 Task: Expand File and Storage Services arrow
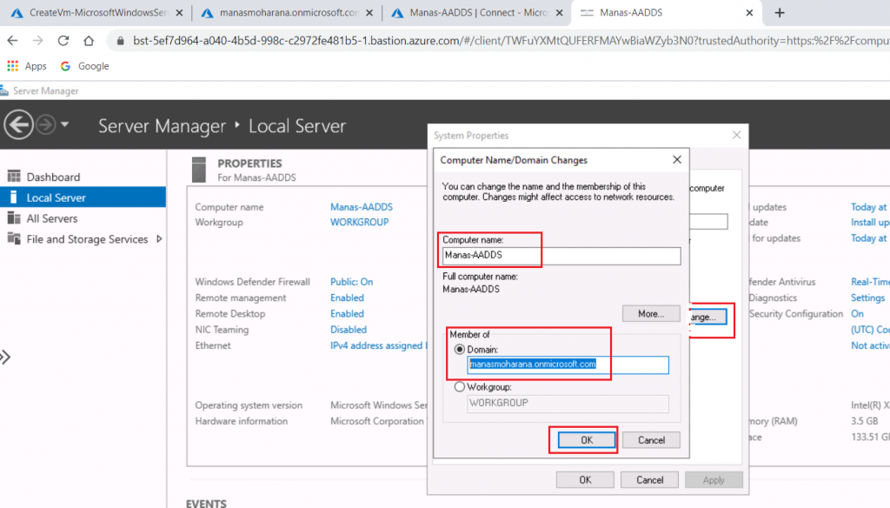coord(159,239)
